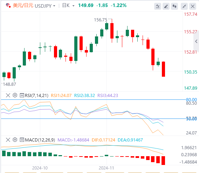Click the collapse arrows shrink icon

184,6
